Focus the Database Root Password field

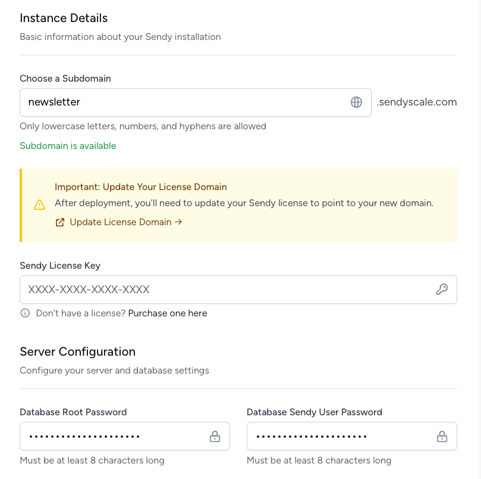point(125,436)
